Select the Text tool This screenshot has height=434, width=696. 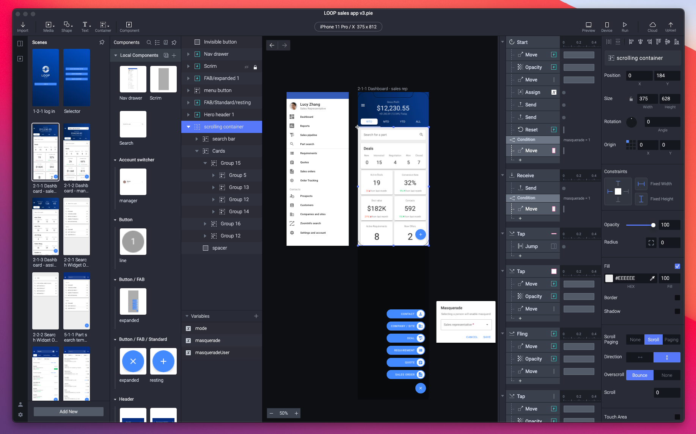(85, 27)
